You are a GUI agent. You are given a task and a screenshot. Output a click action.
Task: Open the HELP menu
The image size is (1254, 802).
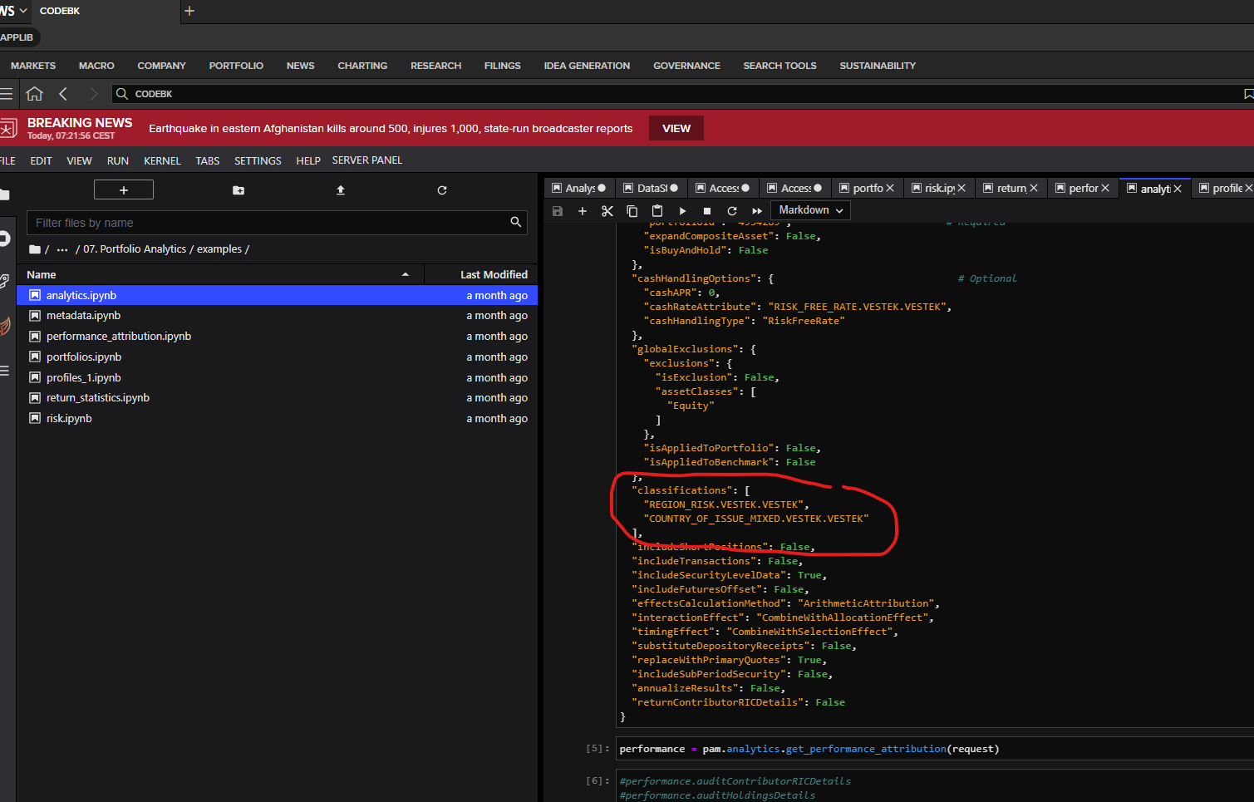[x=308, y=161]
